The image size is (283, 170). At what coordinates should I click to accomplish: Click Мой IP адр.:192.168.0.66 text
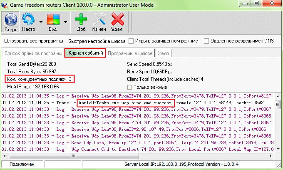(33, 87)
